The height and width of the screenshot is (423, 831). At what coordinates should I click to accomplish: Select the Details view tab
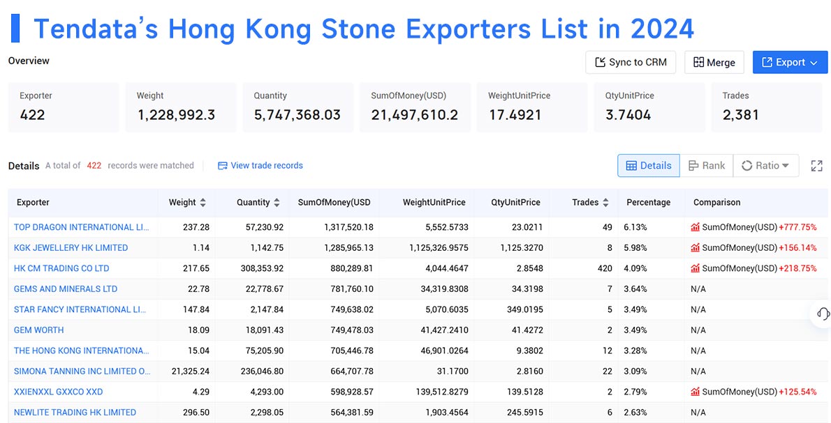click(648, 165)
